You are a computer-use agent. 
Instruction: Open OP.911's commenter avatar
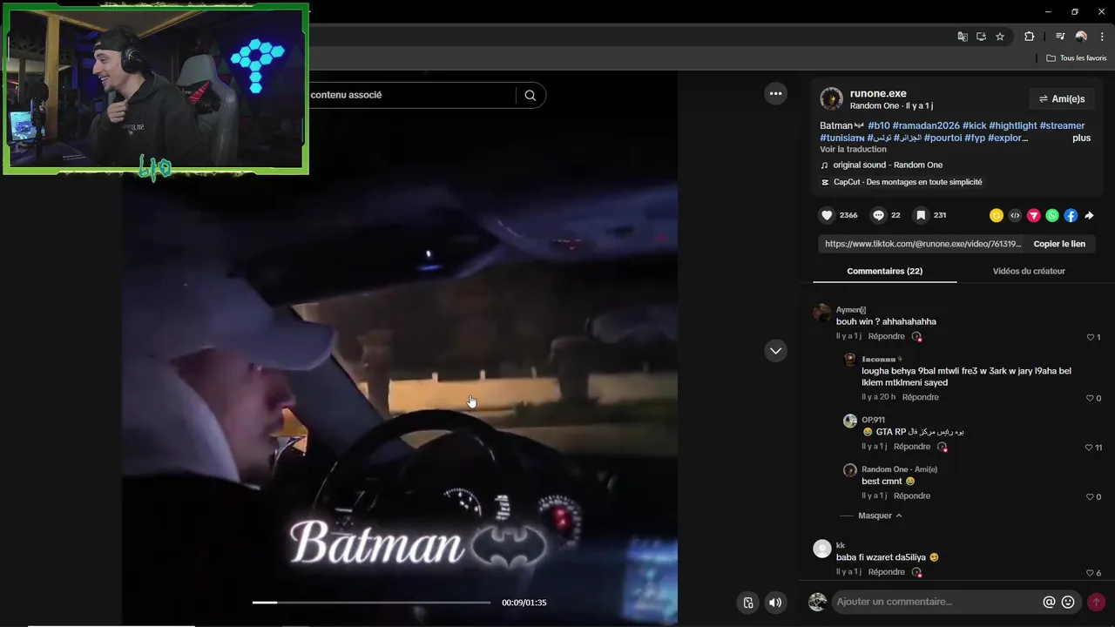click(850, 421)
